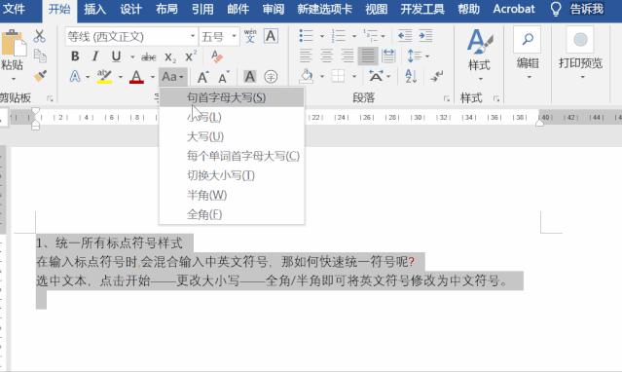The width and height of the screenshot is (622, 372).
Task: Align text left
Action: tap(306, 56)
